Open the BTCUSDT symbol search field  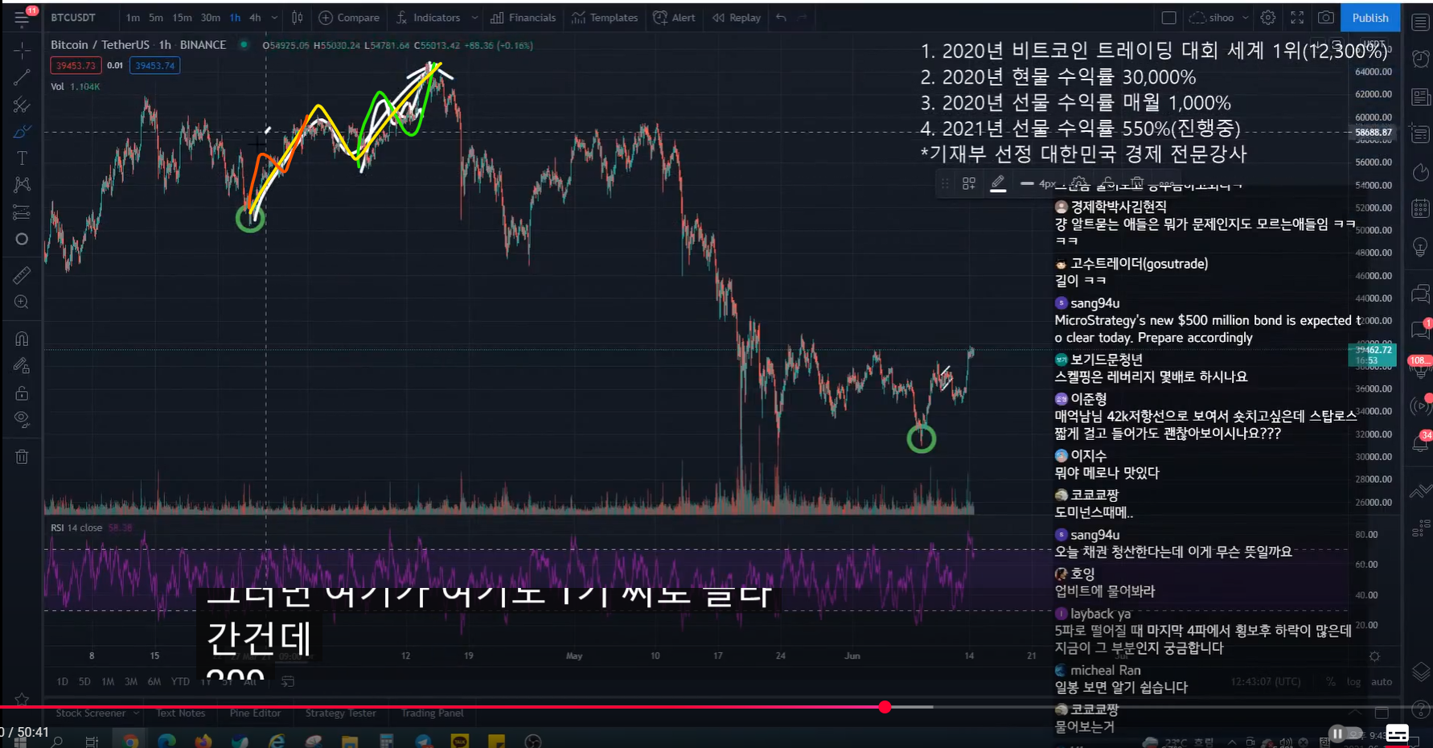pyautogui.click(x=73, y=18)
